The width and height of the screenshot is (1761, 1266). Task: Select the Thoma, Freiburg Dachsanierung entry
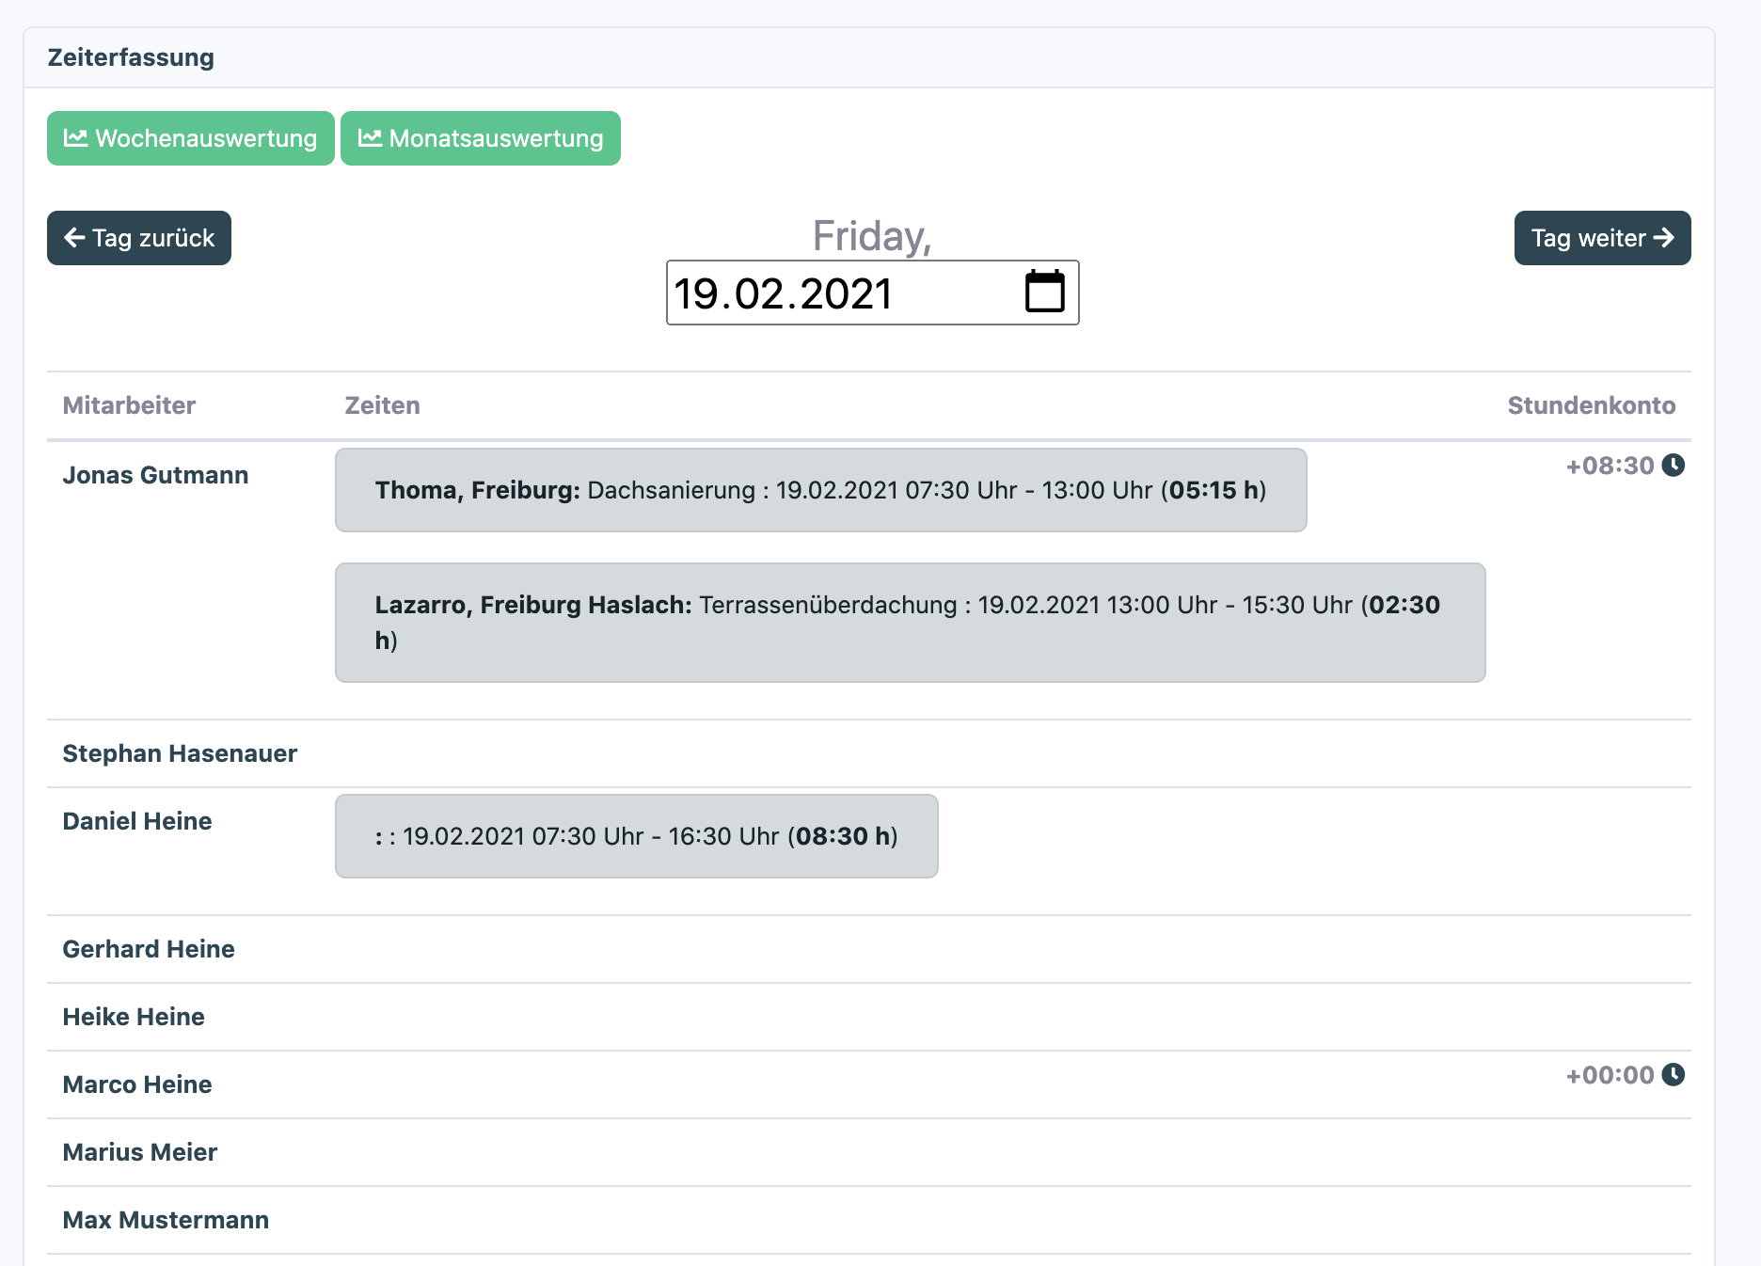pyautogui.click(x=820, y=490)
